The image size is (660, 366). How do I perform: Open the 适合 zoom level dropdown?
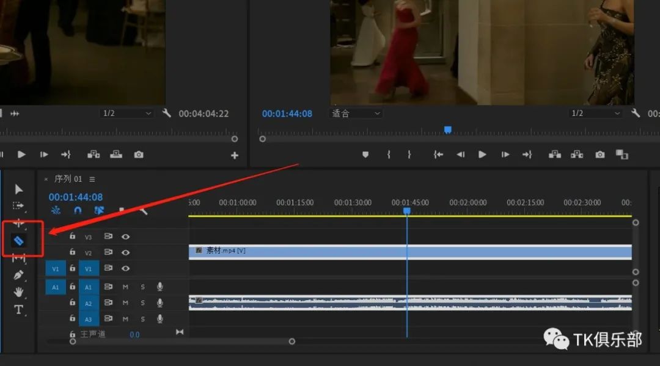(356, 113)
